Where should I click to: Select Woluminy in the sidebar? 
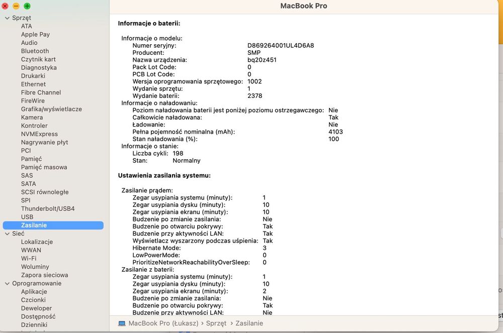click(35, 267)
